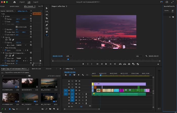Open the Wave Type Square dropdown

(21, 58)
